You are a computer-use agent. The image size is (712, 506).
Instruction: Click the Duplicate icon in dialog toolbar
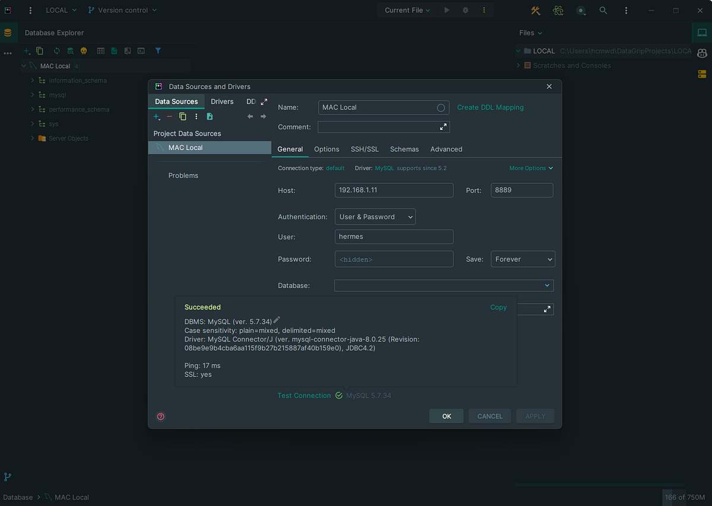tap(183, 117)
